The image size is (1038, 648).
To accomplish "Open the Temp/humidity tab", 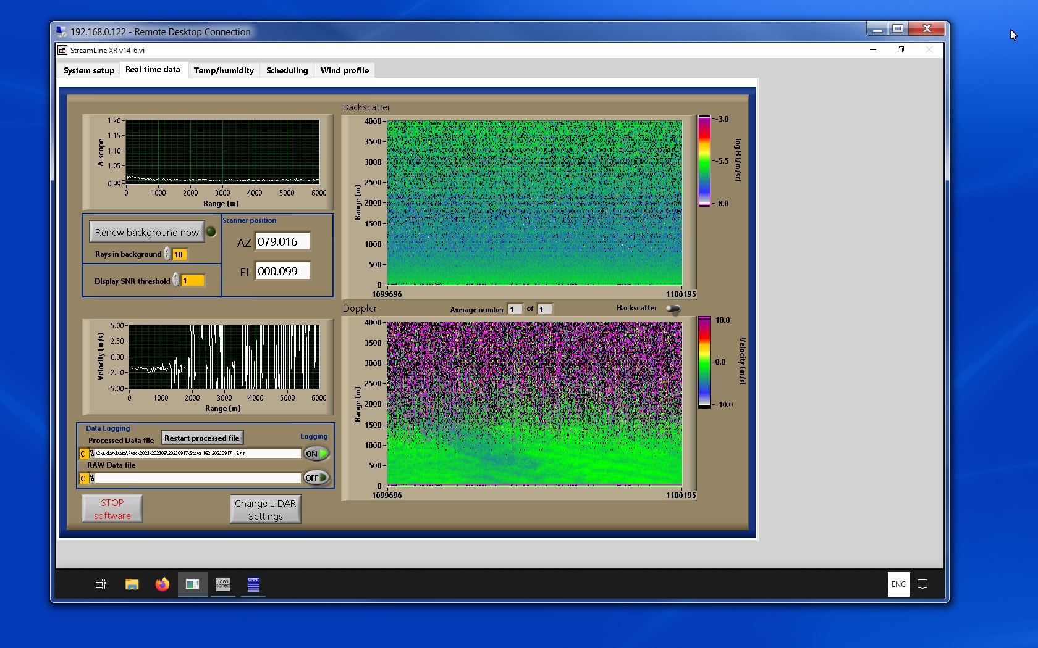I will tap(224, 70).
